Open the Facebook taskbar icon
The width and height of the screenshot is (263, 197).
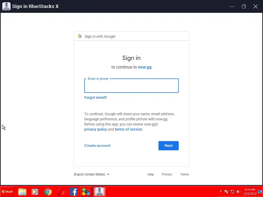74,192
